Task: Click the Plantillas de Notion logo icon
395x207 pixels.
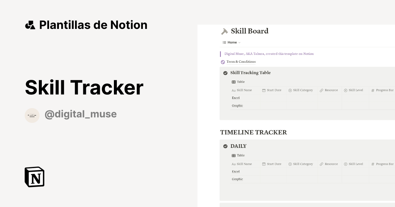Action: (x=30, y=25)
